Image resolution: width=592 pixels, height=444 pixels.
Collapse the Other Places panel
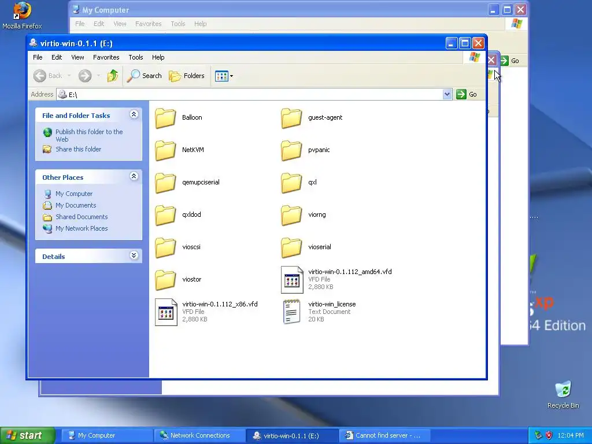pyautogui.click(x=134, y=176)
